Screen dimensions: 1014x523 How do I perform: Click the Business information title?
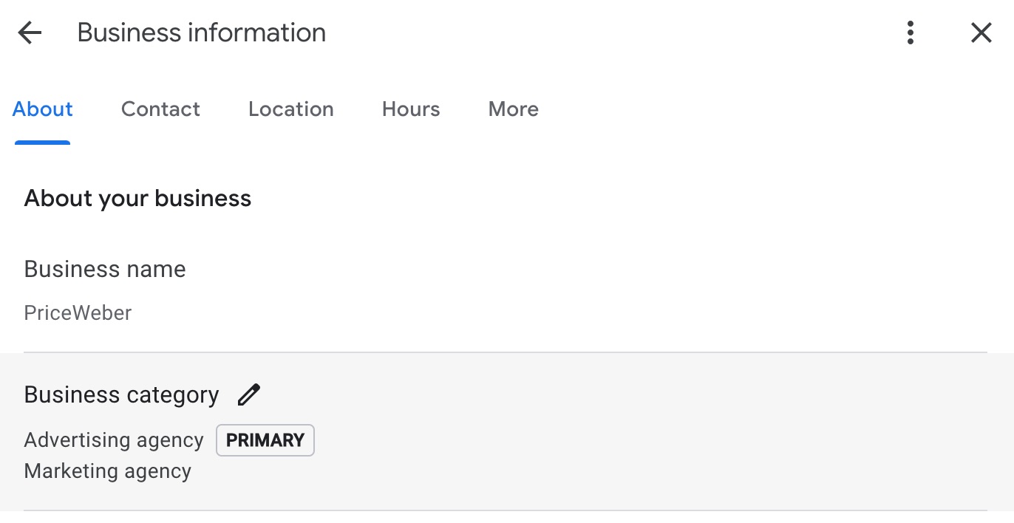tap(201, 33)
